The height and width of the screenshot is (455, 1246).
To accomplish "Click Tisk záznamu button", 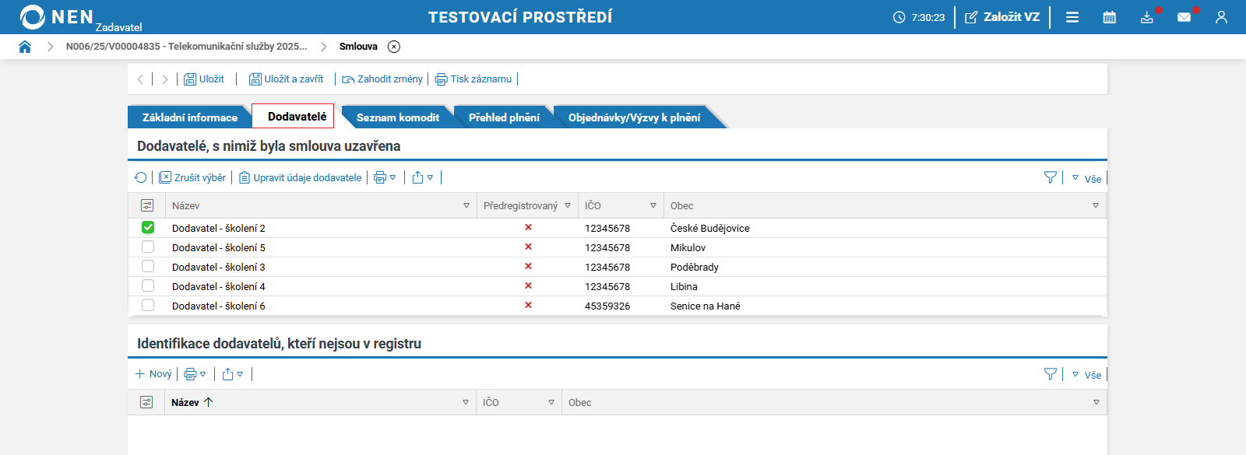I will click(x=473, y=79).
